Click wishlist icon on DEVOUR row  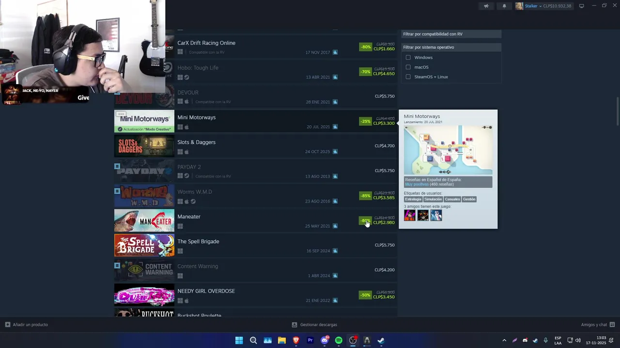click(335, 102)
